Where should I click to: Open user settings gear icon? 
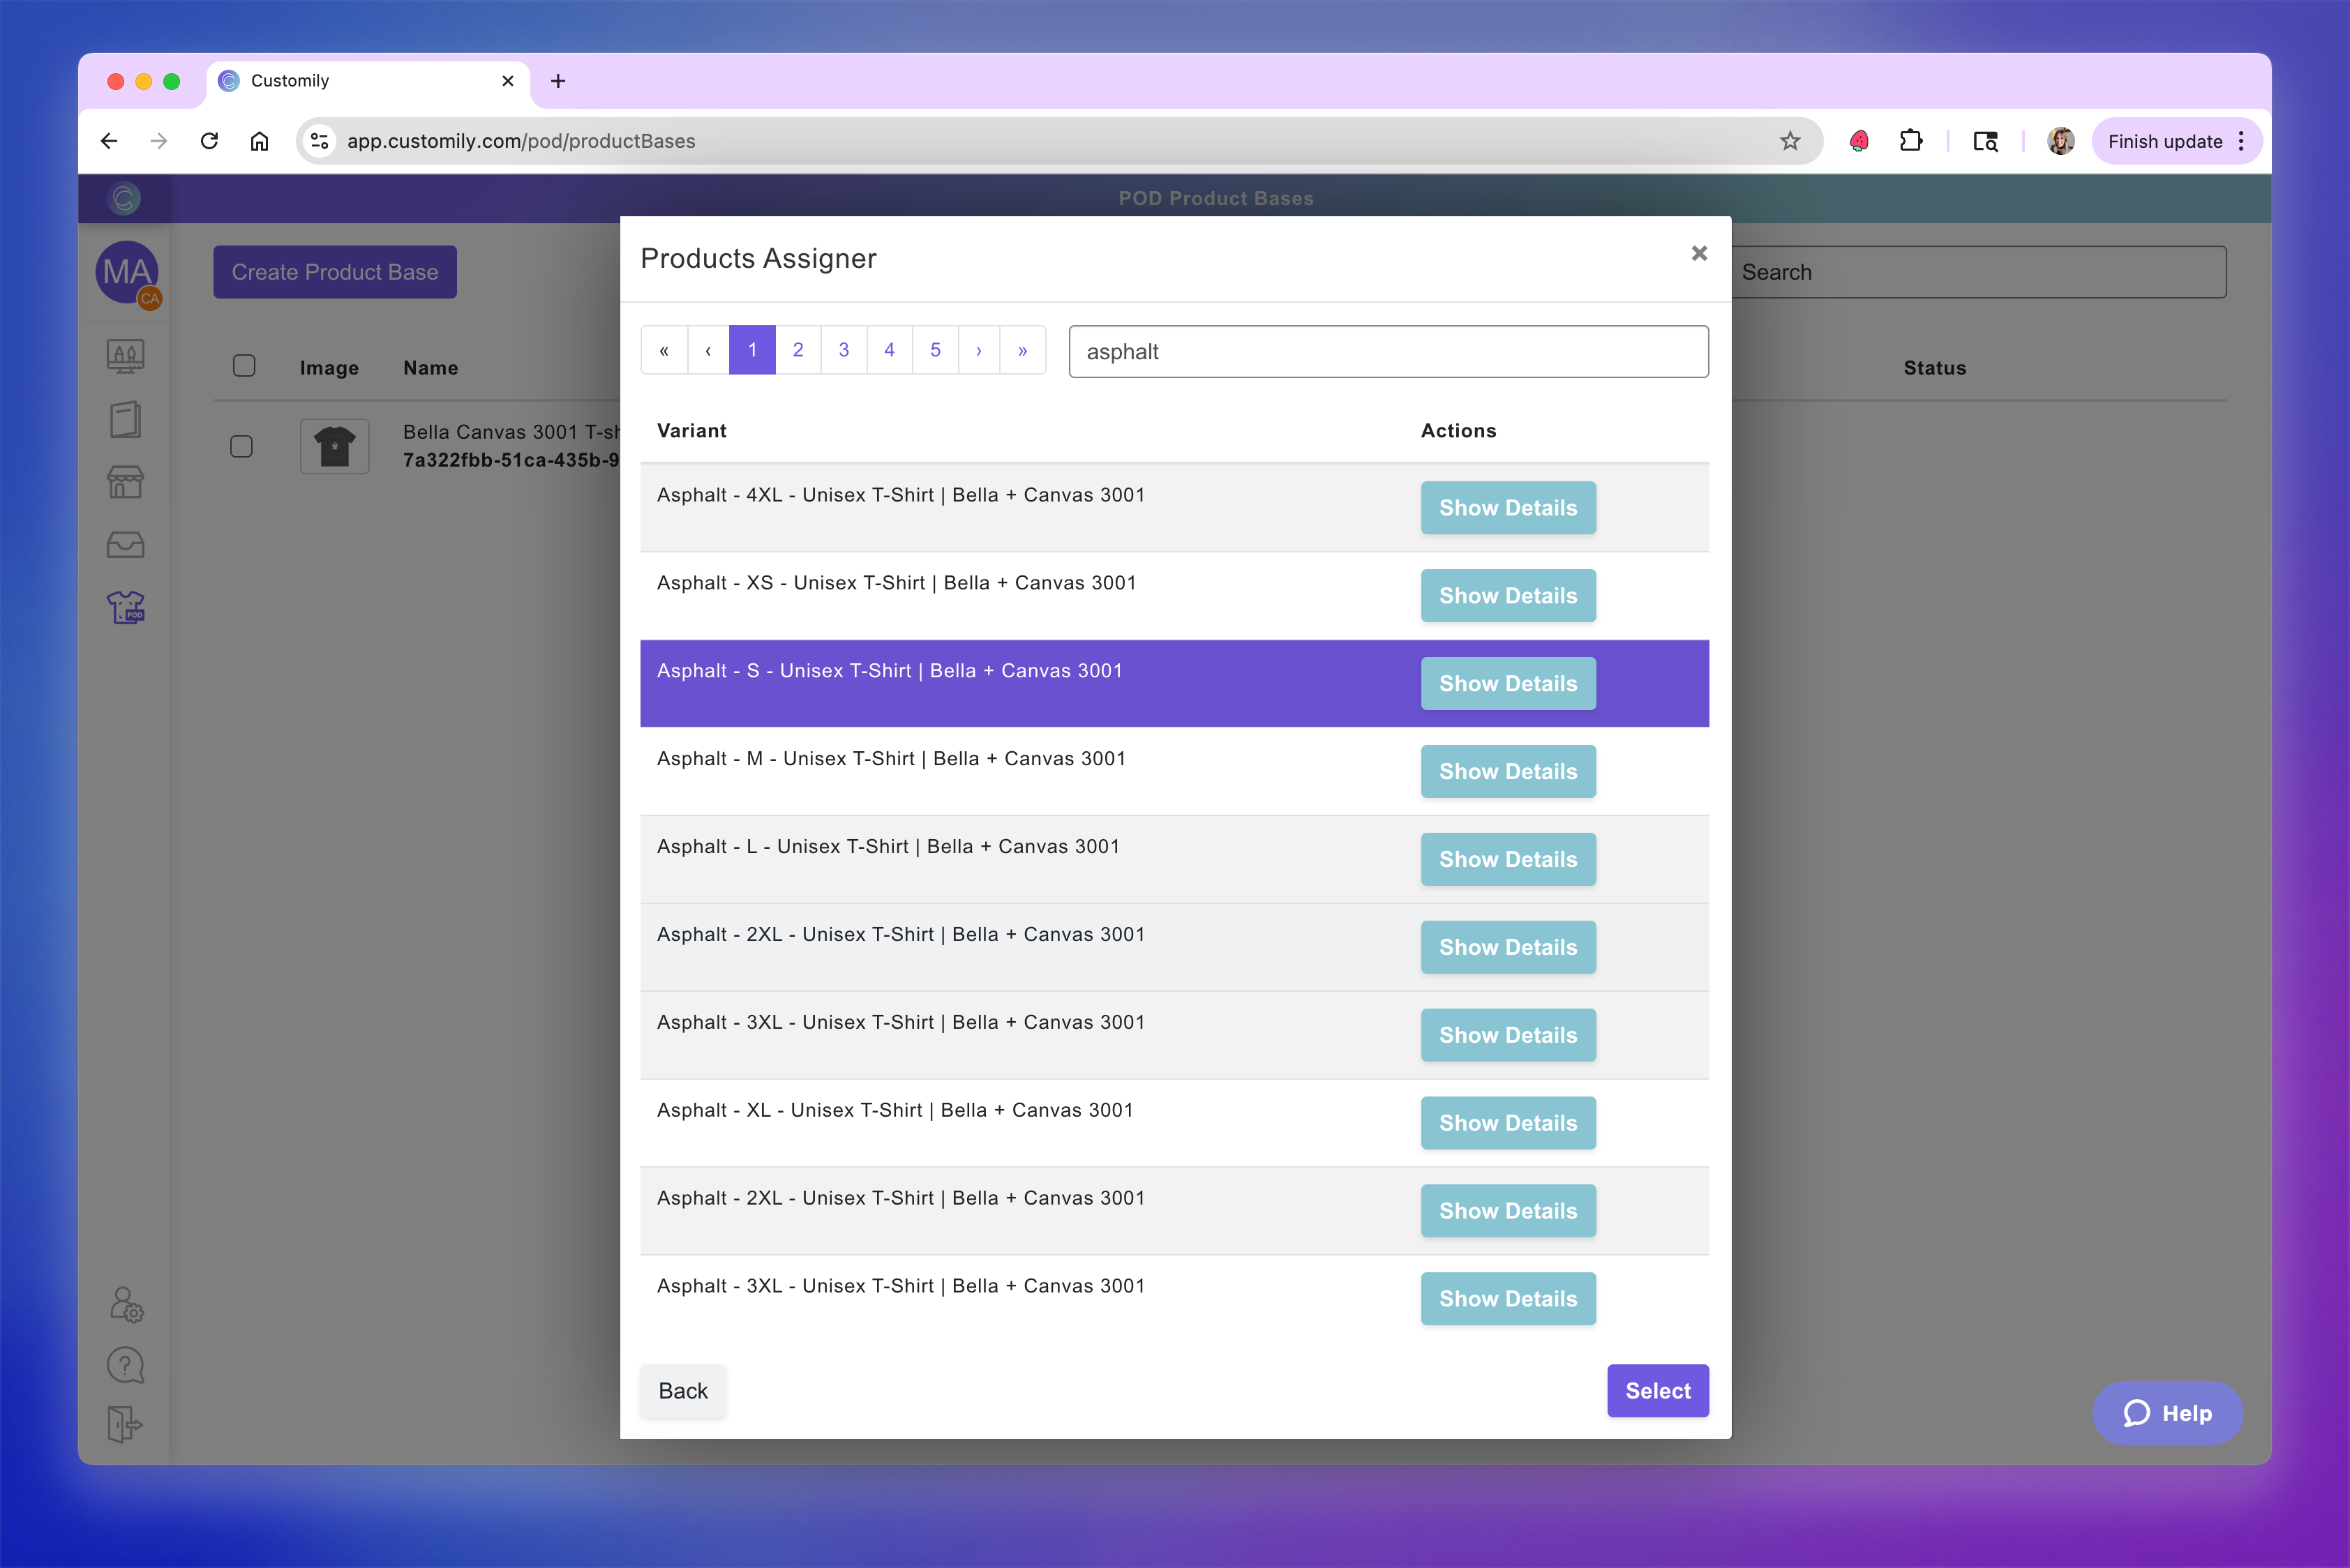pyautogui.click(x=125, y=1304)
